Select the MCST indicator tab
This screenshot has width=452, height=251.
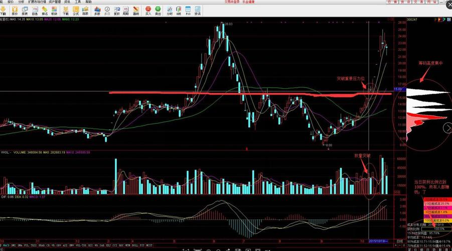(149, 245)
